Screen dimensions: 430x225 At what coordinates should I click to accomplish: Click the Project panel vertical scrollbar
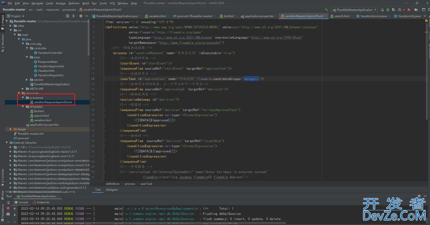point(89,38)
